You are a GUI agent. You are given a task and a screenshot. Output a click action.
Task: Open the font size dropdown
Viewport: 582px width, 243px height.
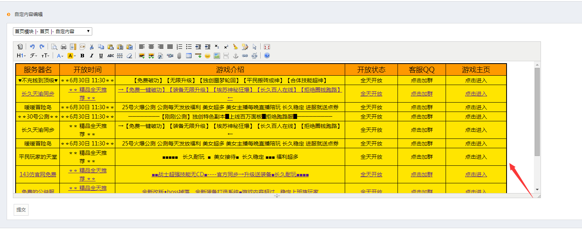45,56
